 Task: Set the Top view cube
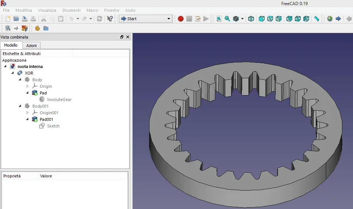coord(270,19)
